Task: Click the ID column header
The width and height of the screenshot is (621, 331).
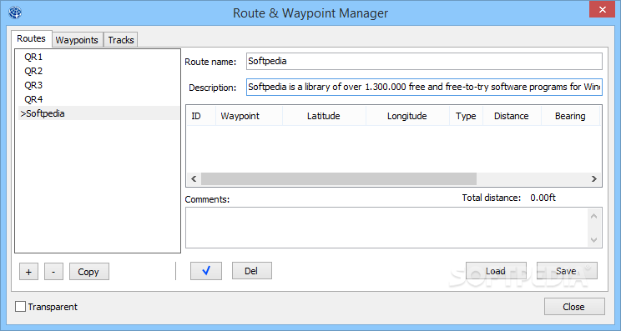Action: coord(201,116)
